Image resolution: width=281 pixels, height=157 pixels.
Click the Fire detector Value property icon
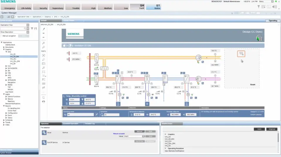[x=44, y=133]
